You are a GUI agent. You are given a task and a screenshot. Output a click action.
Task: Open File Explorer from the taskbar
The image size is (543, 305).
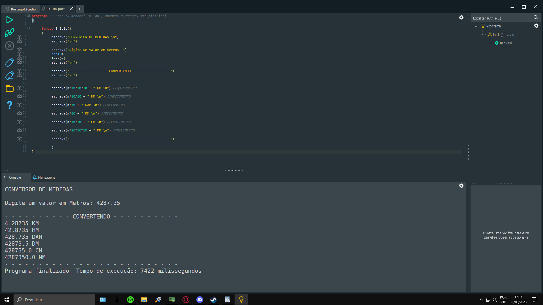(x=144, y=300)
